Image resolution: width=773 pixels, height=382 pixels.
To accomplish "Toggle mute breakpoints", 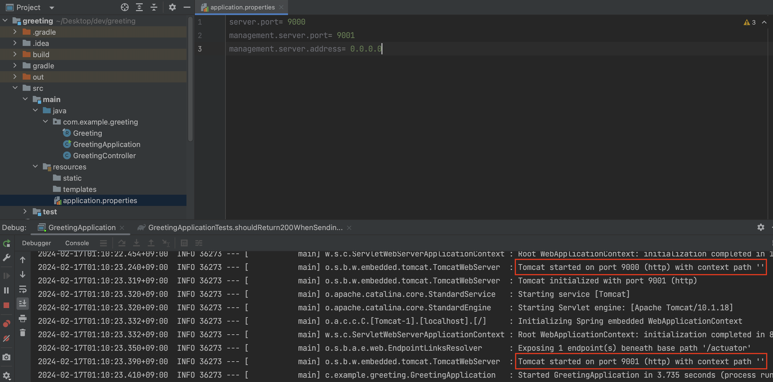I will coord(6,339).
